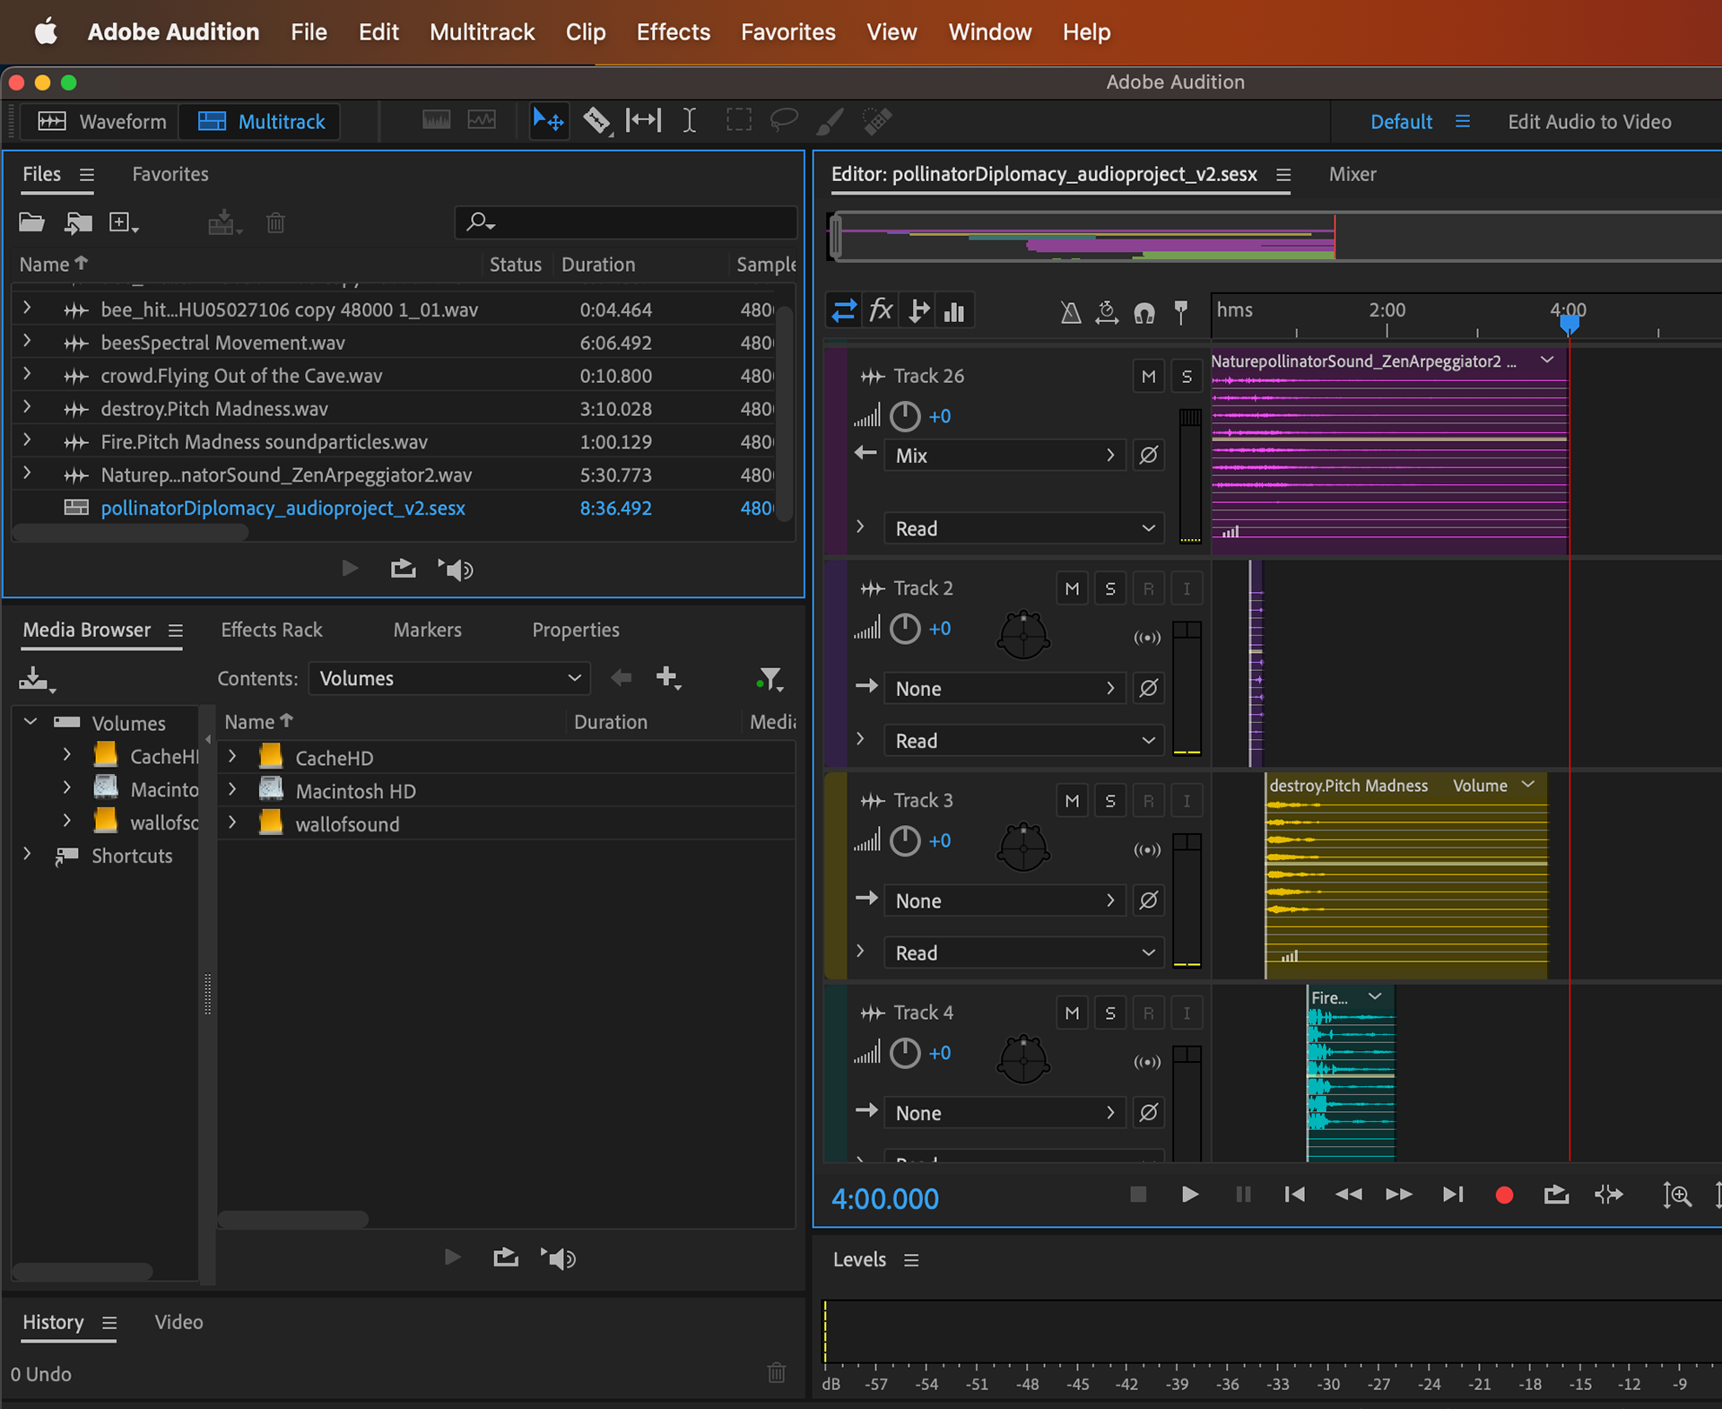Viewport: 1722px width, 1409px height.
Task: Toggle the Metronome icon
Action: [x=1071, y=312]
